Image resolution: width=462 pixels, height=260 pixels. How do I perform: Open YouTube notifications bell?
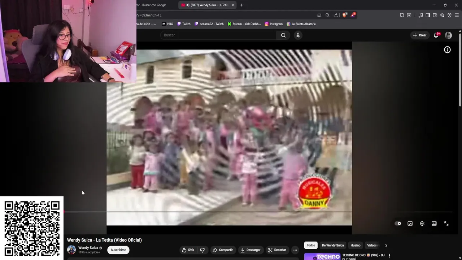436,35
